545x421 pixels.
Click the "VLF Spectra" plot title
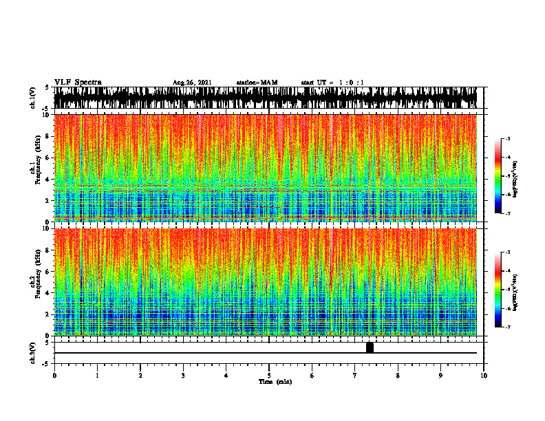pyautogui.click(x=78, y=83)
